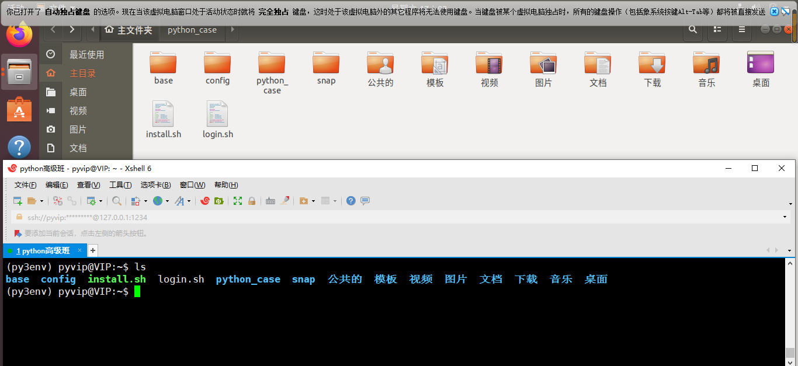798x366 pixels.
Task: Close the python高级班 session tab
Action: [x=80, y=250]
